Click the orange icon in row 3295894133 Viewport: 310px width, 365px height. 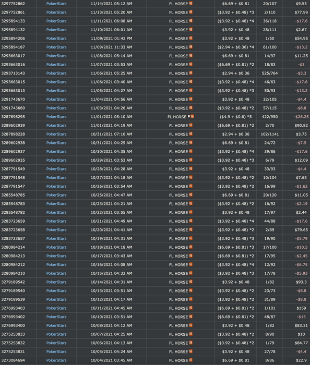click(x=191, y=21)
